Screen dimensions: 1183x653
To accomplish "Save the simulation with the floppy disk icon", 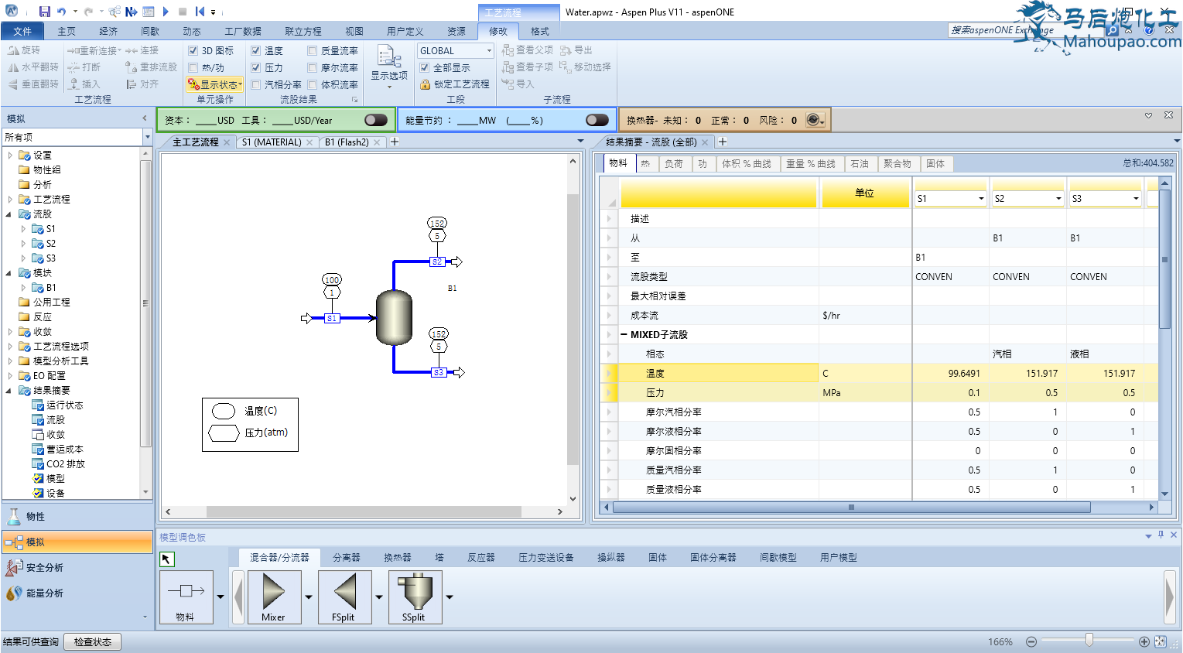I will pos(44,12).
